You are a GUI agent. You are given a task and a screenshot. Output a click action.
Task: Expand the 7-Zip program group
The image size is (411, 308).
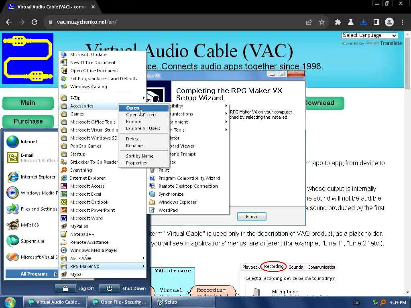point(102,98)
